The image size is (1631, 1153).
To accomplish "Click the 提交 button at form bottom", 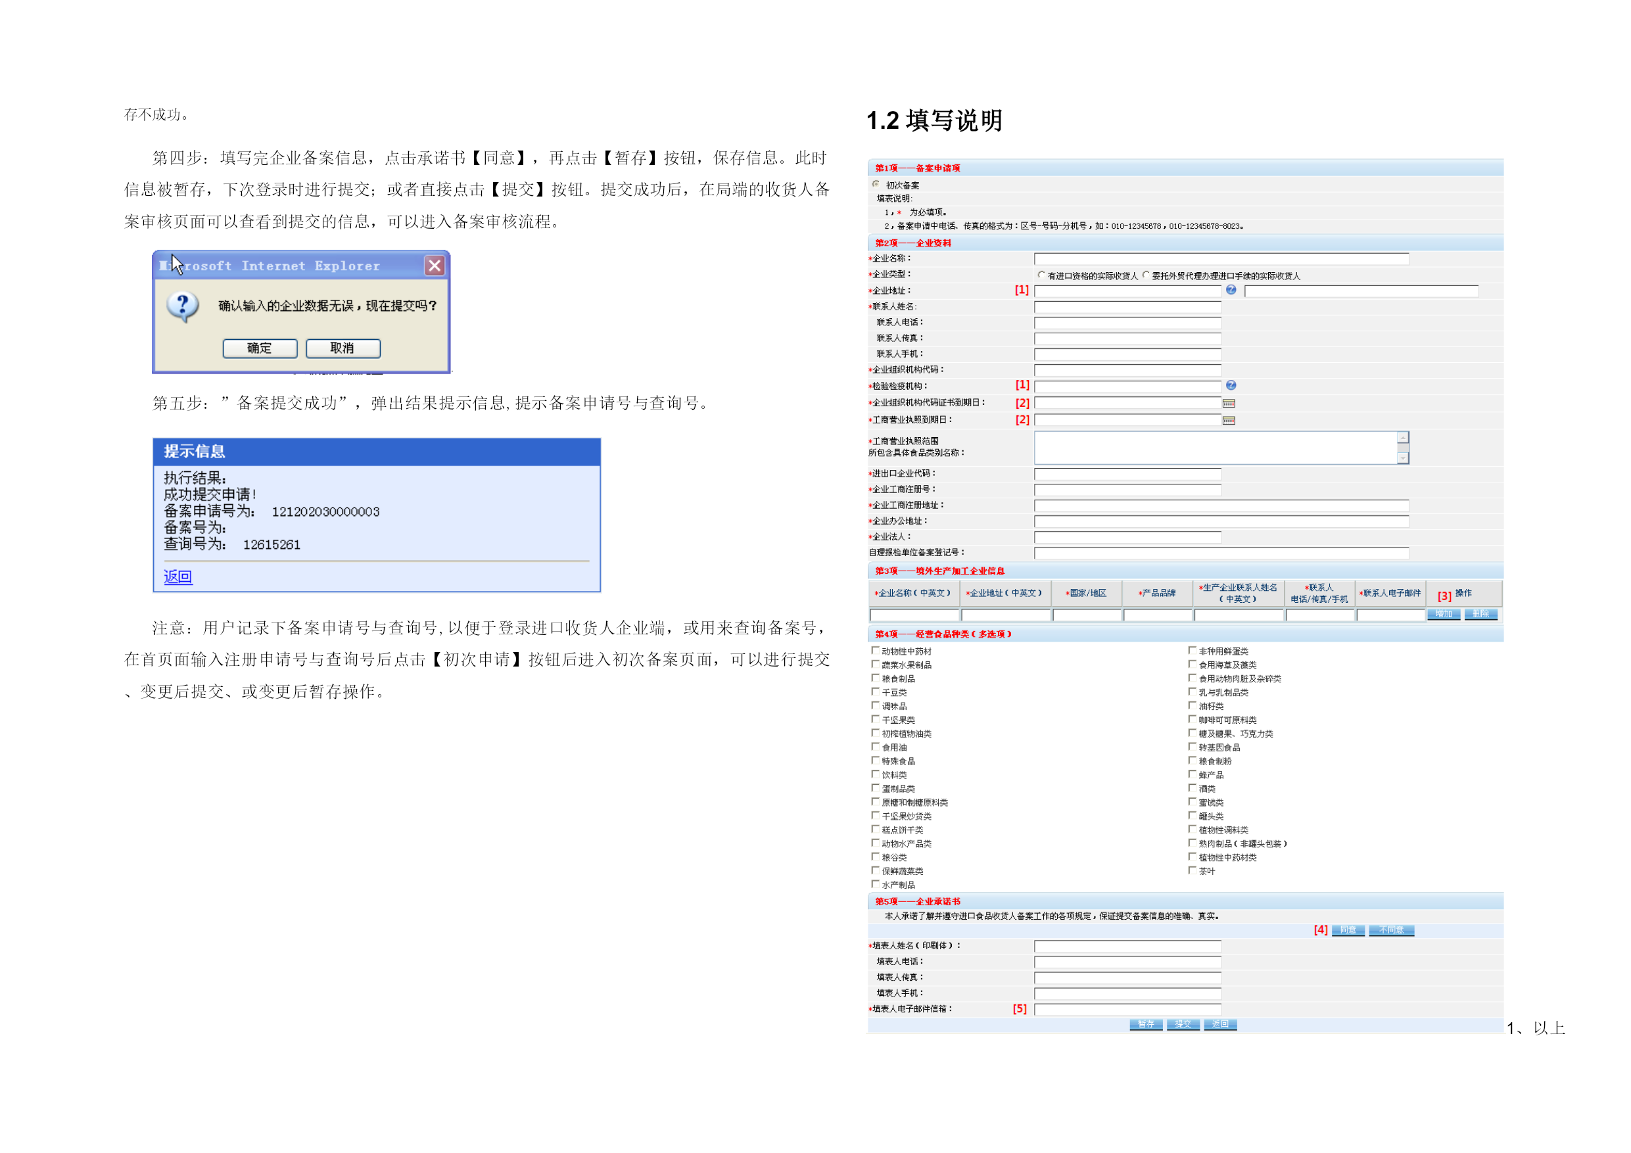I will point(1183,1024).
